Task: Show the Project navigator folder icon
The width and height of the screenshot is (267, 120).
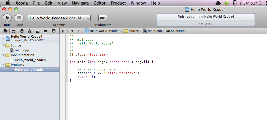Action: (x=6, y=31)
